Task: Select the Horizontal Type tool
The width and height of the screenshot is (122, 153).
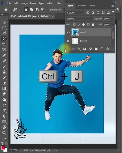Action: (x=4, y=111)
